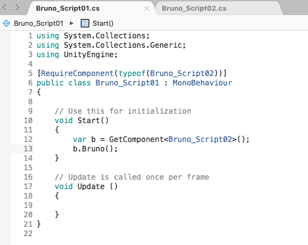Click the Update method name on line 17
This screenshot has height=245, width=308.
[91, 187]
